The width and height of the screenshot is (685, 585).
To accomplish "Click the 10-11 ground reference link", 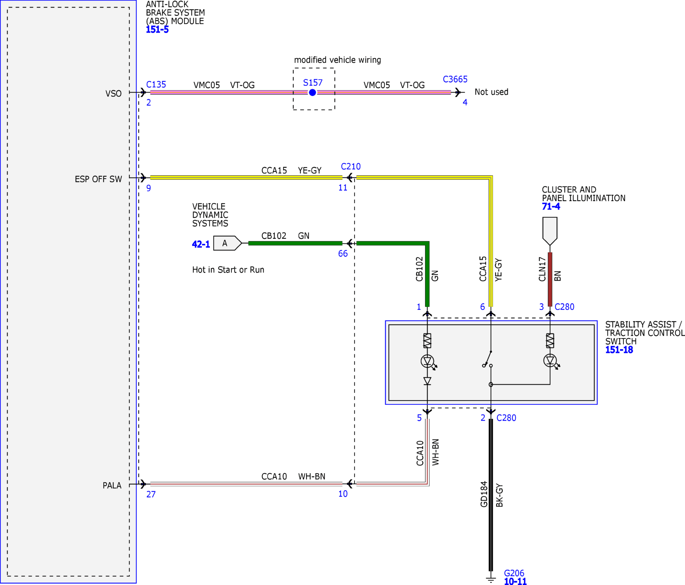I will 515,581.
